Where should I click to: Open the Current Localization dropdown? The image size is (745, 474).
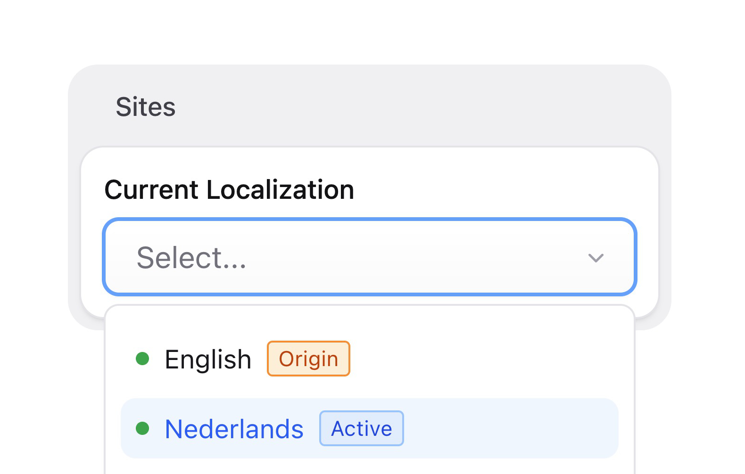370,258
